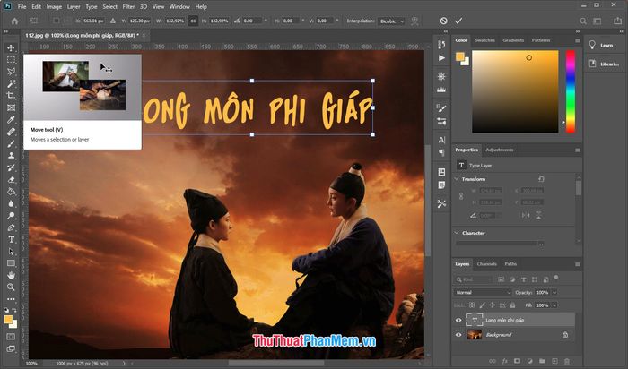The height and width of the screenshot is (369, 628).
Task: Select the Rectangular Marquee tool
Action: click(11, 60)
